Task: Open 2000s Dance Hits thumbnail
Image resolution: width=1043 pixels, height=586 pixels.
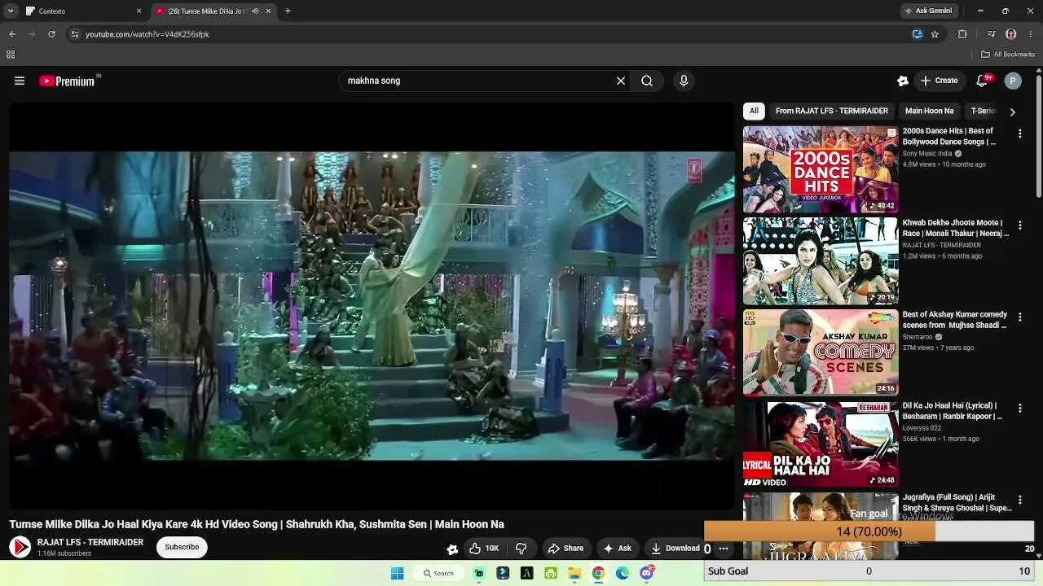Action: 821,169
